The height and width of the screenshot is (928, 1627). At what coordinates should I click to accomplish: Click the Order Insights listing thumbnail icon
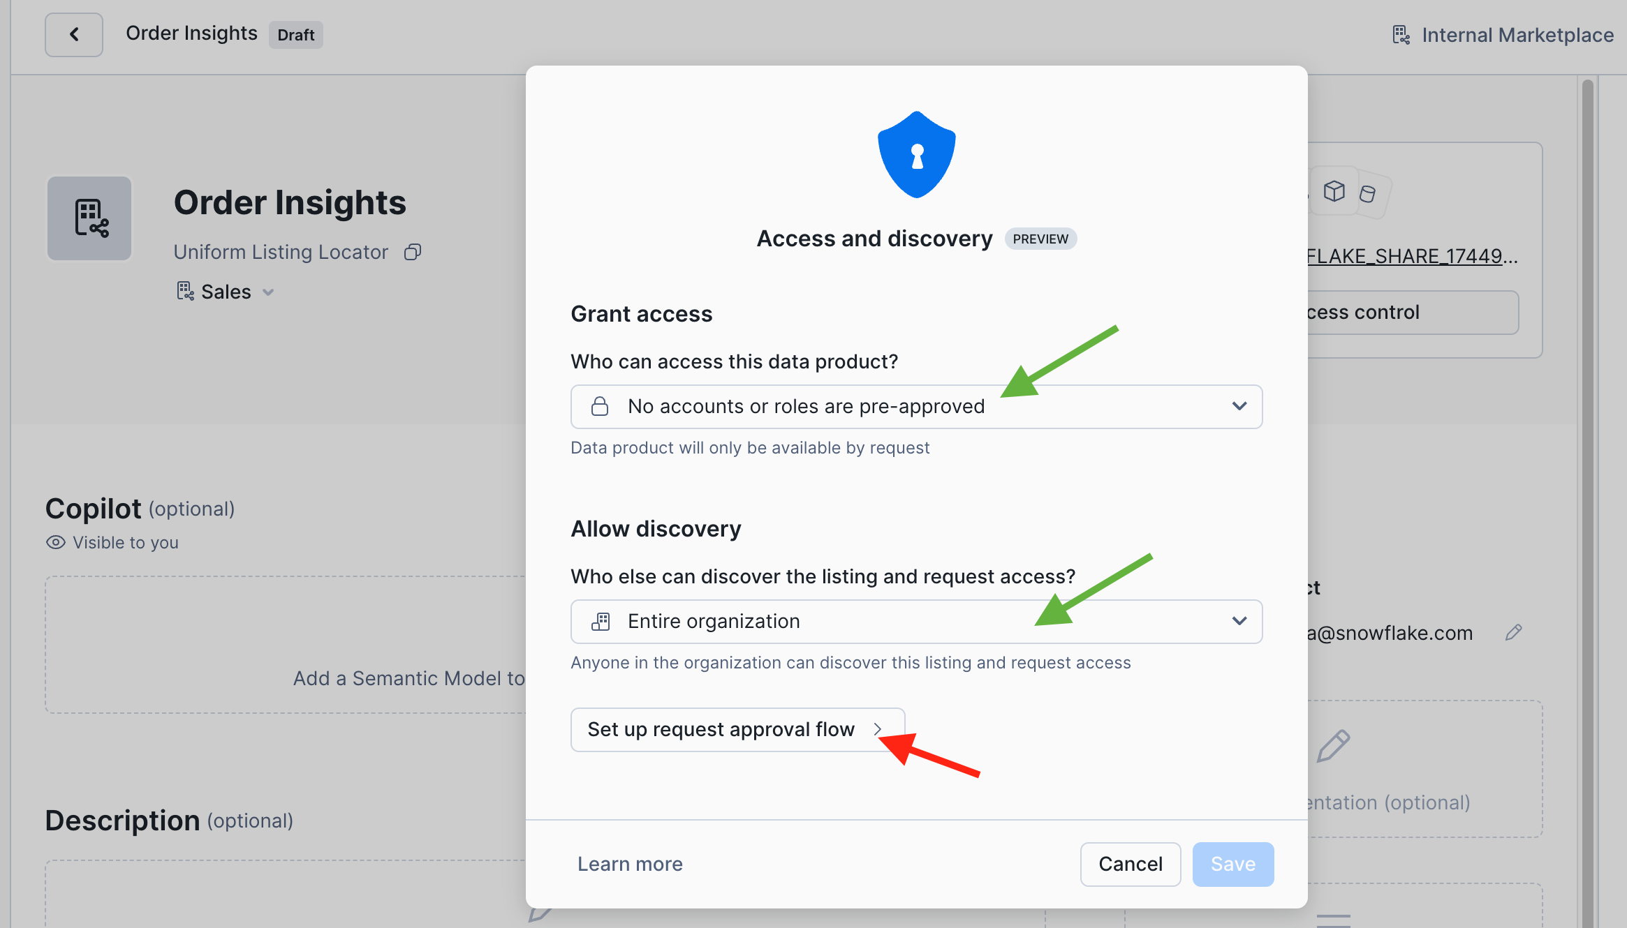(x=89, y=218)
